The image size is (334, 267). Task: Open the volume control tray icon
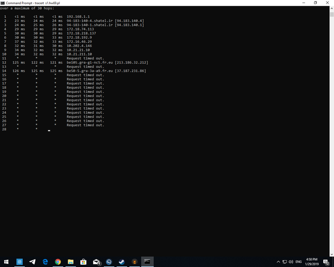[x=291, y=262]
